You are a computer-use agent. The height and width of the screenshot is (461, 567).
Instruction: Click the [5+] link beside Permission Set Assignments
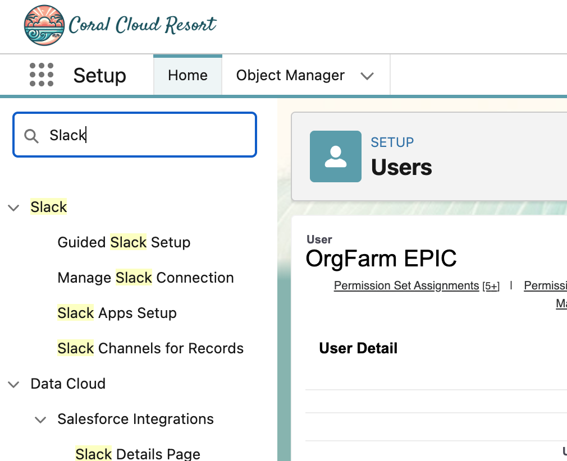pyautogui.click(x=491, y=286)
